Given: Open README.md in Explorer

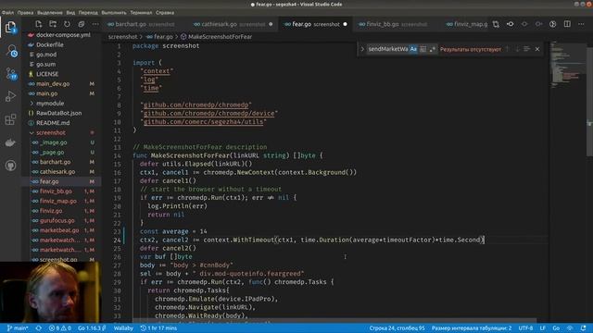Looking at the screenshot, I should (53, 123).
